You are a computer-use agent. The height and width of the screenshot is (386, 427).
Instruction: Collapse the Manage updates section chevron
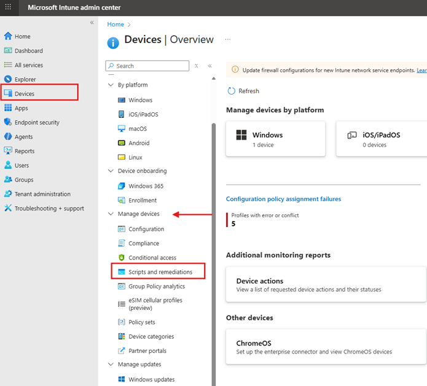click(x=111, y=364)
